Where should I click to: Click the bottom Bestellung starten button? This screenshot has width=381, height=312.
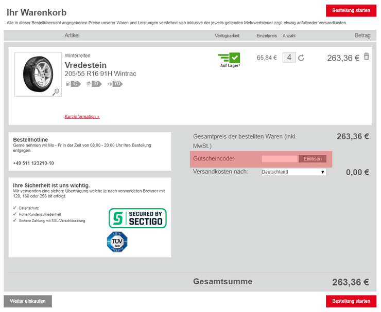coord(351,301)
